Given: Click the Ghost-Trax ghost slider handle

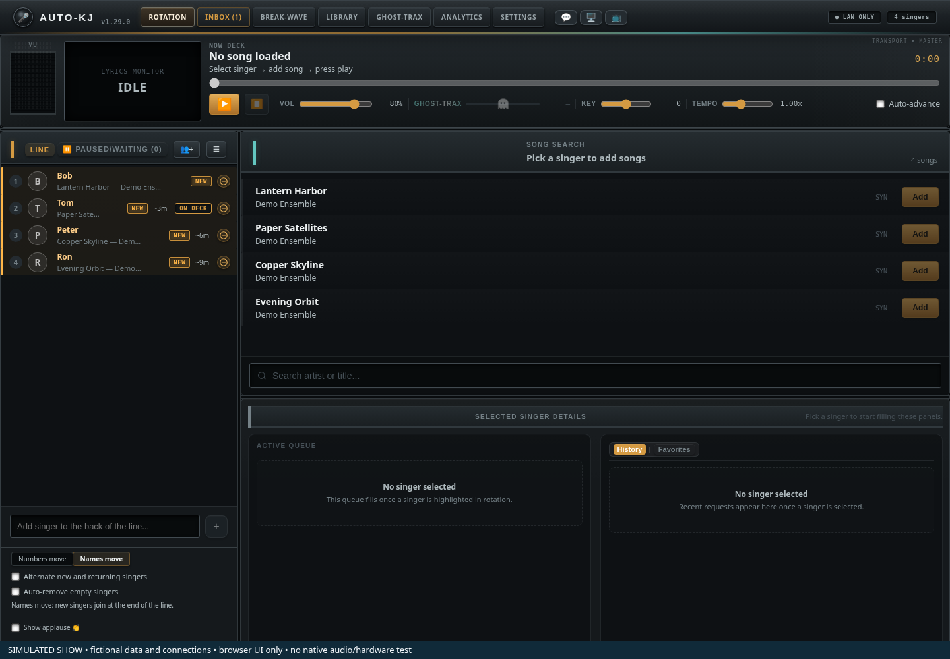Looking at the screenshot, I should [x=503, y=104].
